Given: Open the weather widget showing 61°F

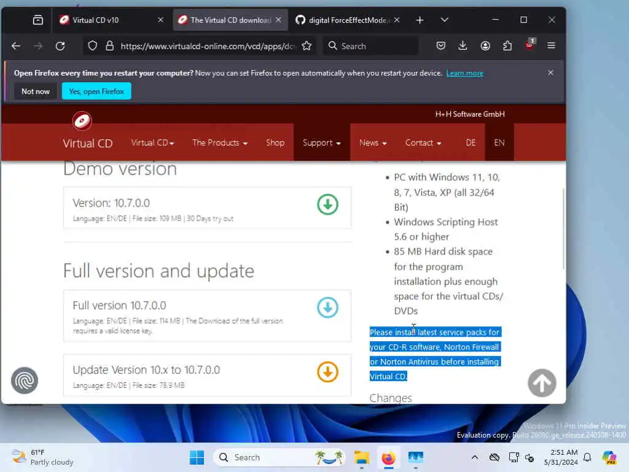Looking at the screenshot, I should [42, 457].
